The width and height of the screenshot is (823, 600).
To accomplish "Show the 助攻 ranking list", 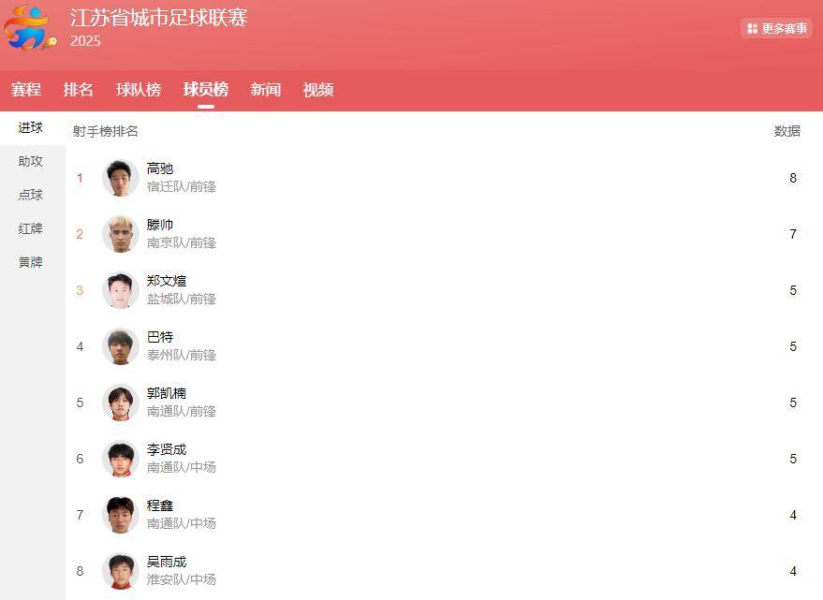I will (x=31, y=161).
